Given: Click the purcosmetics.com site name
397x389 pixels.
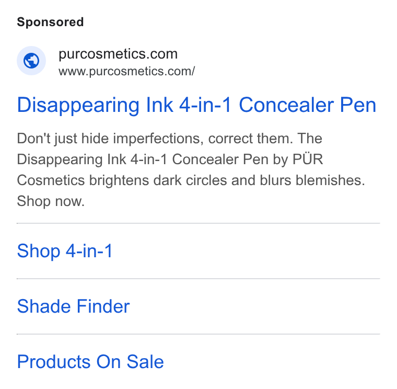Looking at the screenshot, I should click(x=118, y=54).
